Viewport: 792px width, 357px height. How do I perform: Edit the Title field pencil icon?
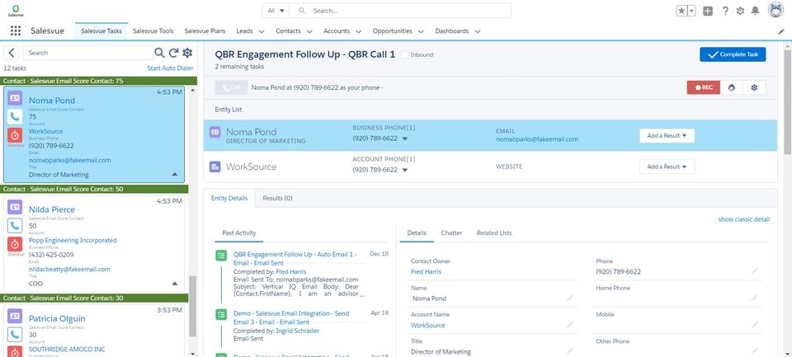pos(569,351)
